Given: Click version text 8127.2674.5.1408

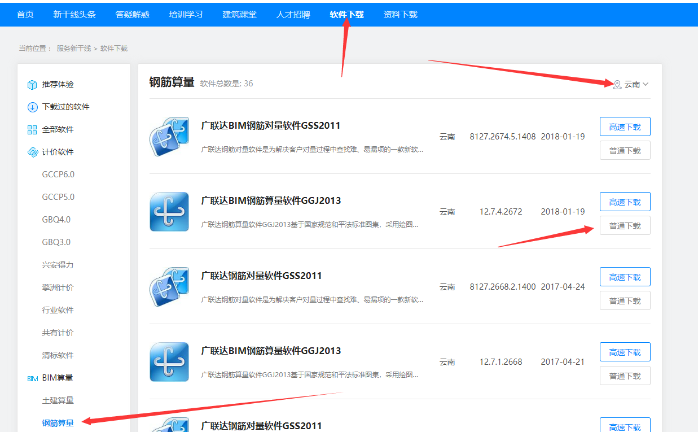Looking at the screenshot, I should [503, 137].
